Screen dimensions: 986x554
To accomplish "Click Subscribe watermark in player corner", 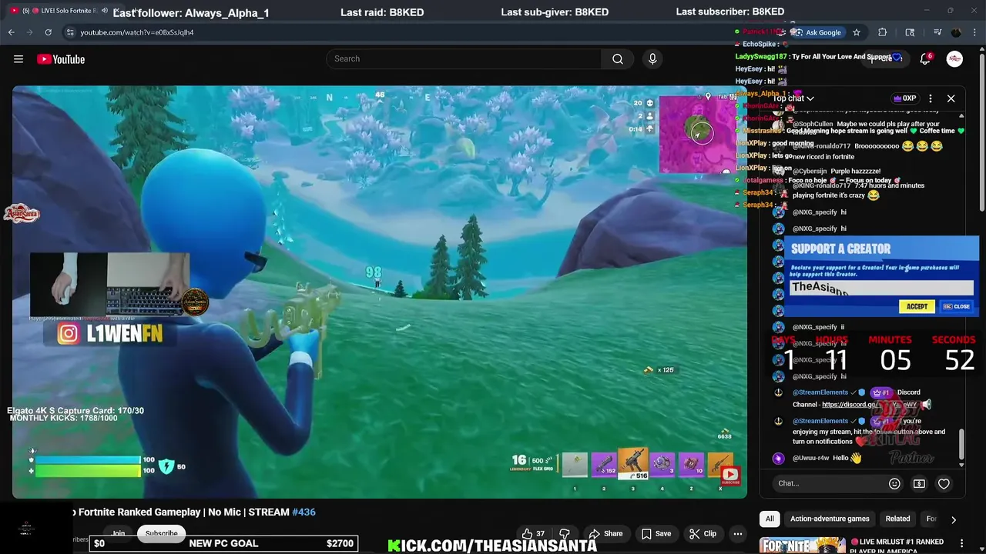I will pos(730,476).
